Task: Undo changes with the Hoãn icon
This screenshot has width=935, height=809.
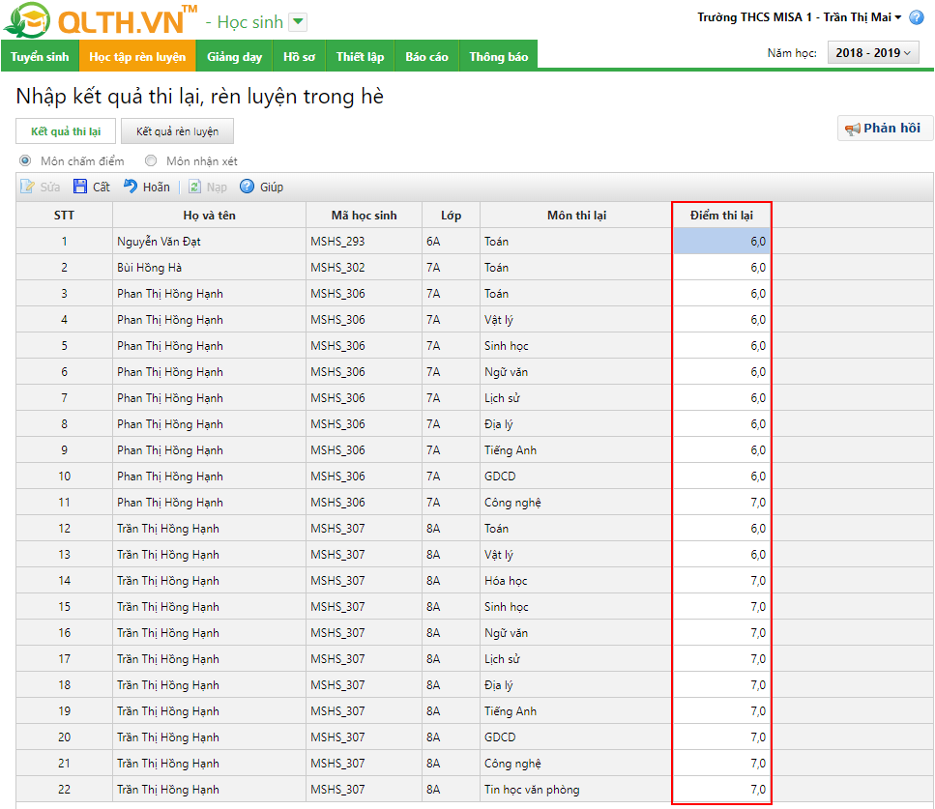Action: click(130, 187)
